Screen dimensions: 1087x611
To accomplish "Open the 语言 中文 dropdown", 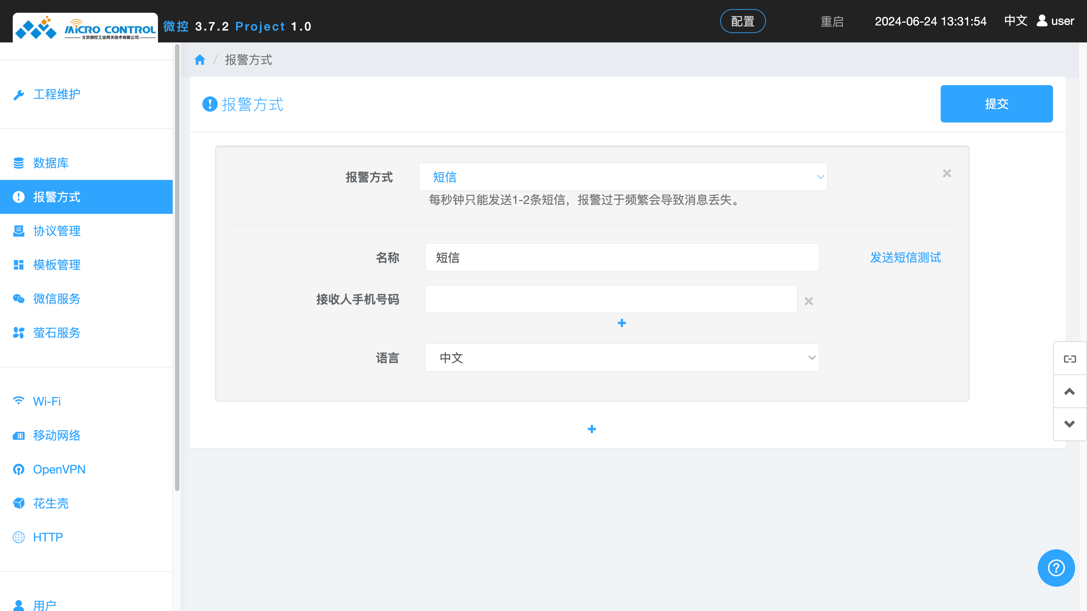I will pyautogui.click(x=622, y=358).
